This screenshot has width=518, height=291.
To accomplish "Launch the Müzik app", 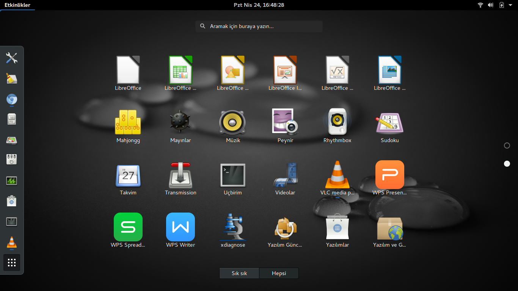I will click(233, 122).
